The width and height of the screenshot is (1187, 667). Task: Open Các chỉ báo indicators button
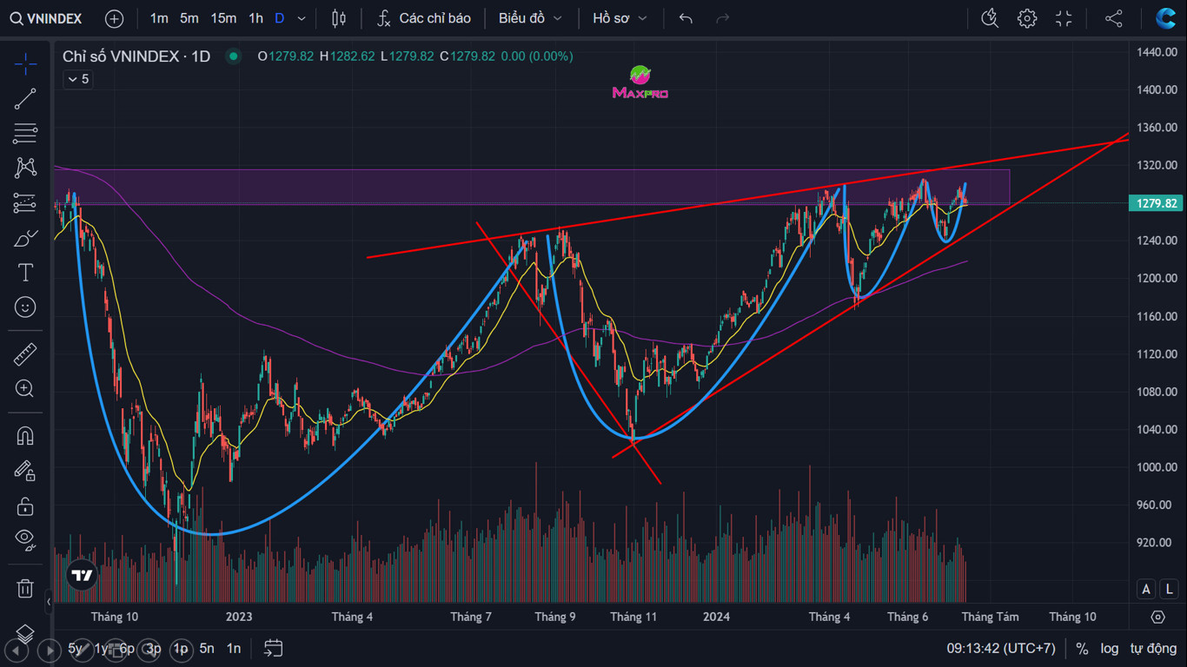click(424, 18)
